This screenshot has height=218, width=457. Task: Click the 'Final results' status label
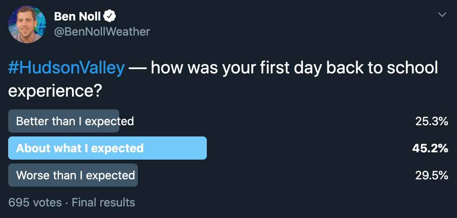tap(103, 202)
